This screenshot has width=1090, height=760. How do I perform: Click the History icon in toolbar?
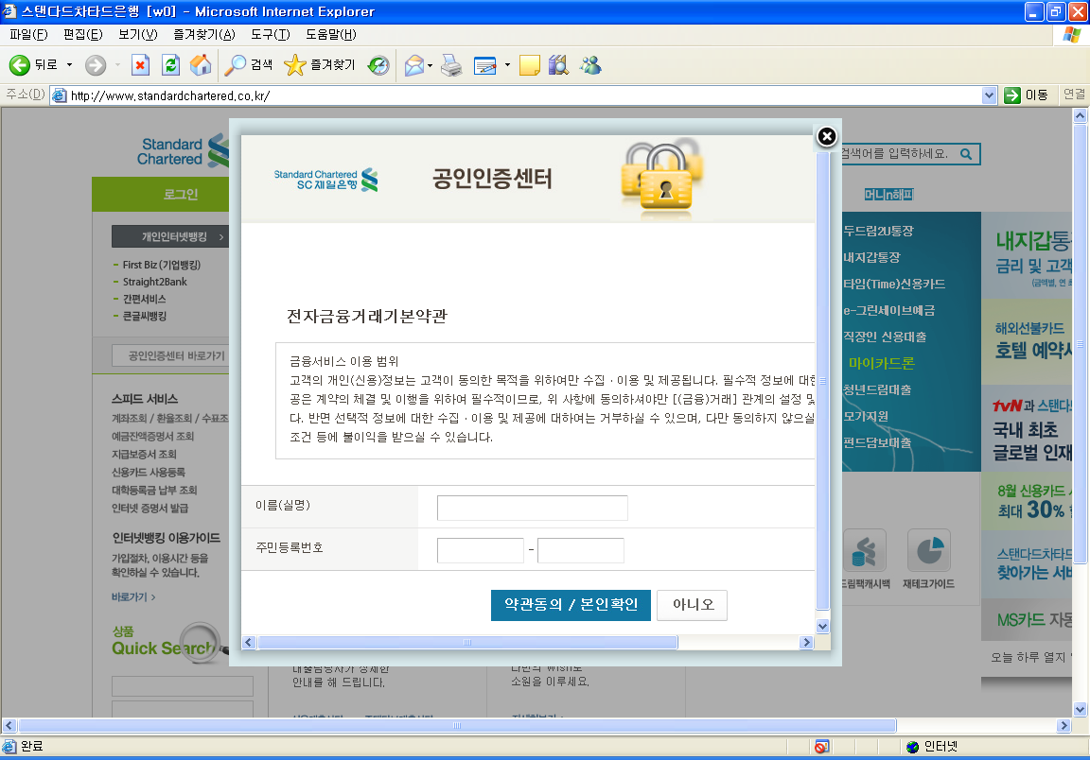click(378, 65)
